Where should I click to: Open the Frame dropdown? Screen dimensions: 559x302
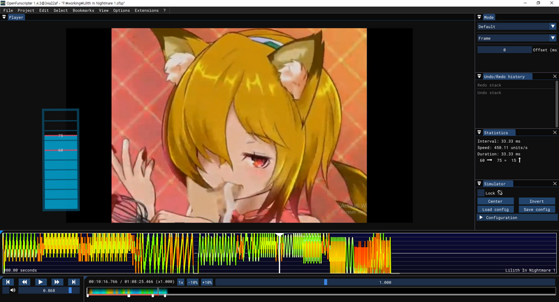pos(516,38)
